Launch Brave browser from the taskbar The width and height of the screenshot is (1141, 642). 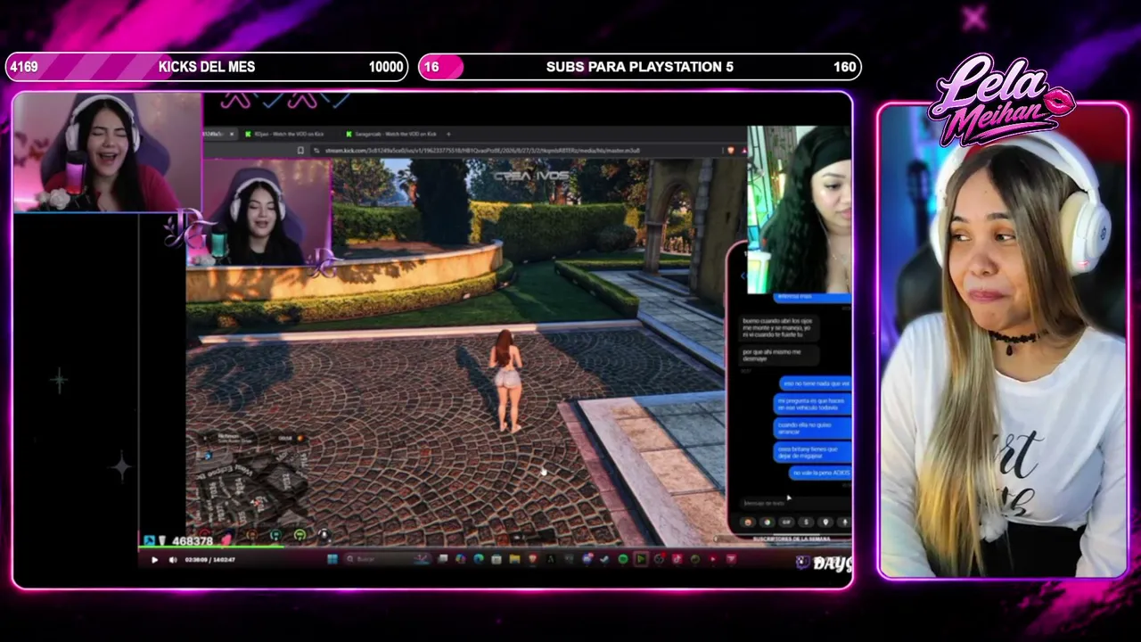(533, 559)
